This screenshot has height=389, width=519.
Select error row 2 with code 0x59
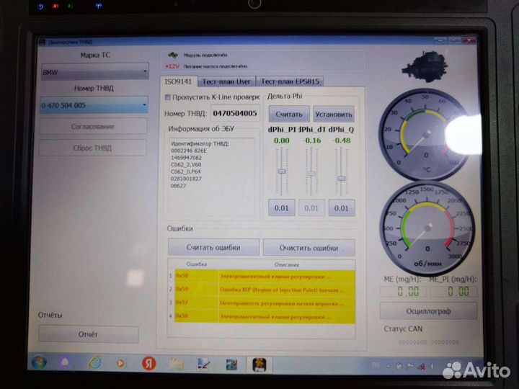click(265, 290)
